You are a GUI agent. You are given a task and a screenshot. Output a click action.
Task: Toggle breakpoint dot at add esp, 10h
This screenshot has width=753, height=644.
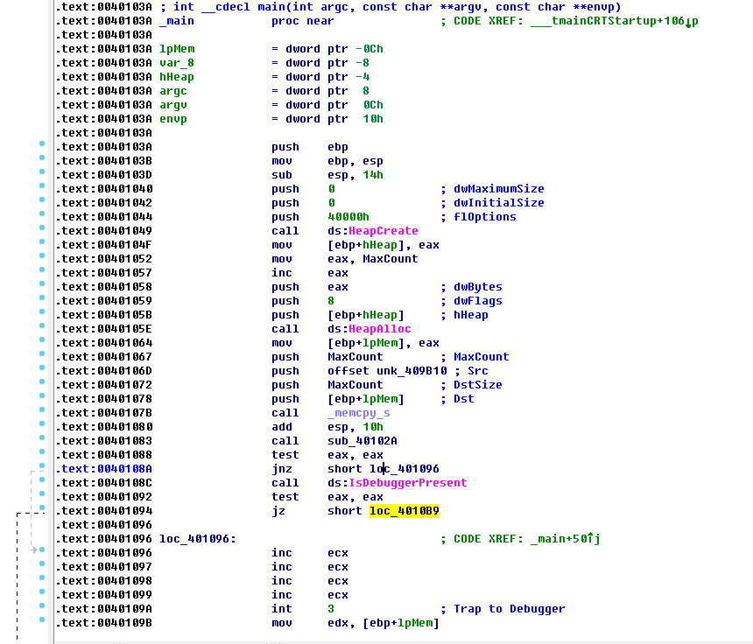tap(42, 423)
